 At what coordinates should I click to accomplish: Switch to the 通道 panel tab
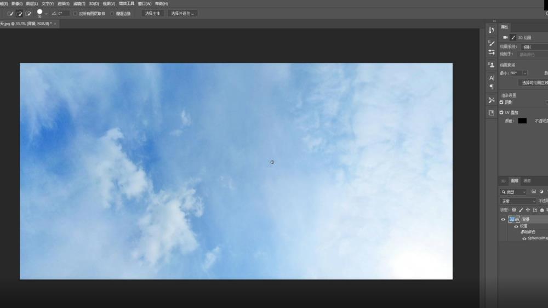tap(527, 181)
